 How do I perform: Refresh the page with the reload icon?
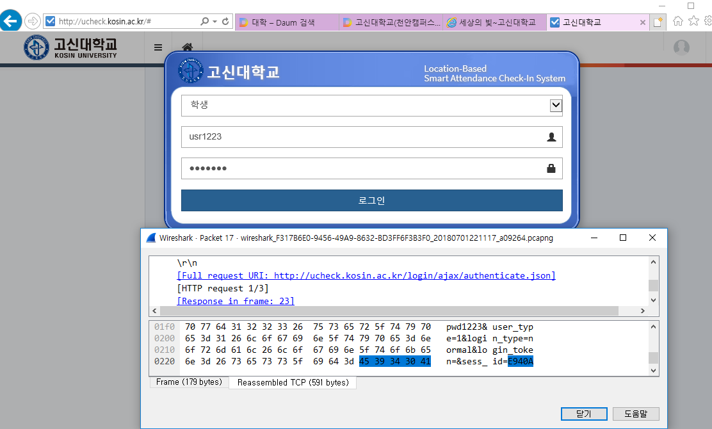click(x=225, y=21)
